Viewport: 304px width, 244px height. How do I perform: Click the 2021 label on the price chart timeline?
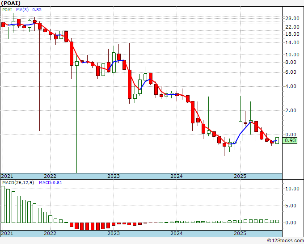7,176
